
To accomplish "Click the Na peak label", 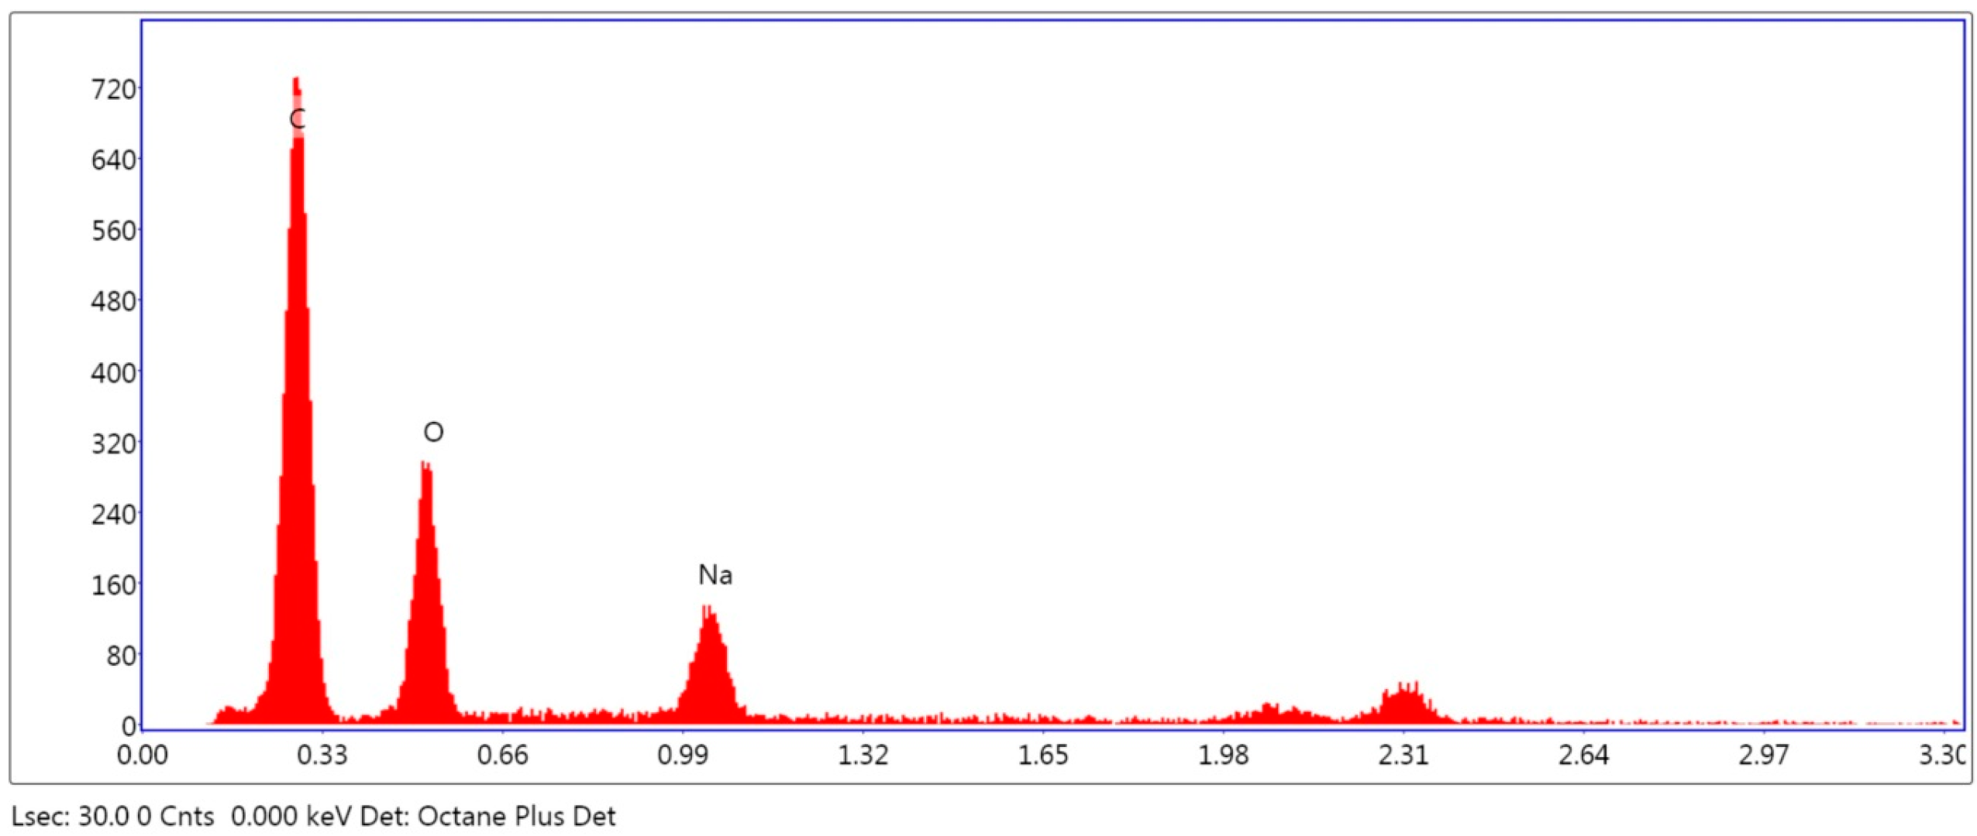I will tap(715, 575).
